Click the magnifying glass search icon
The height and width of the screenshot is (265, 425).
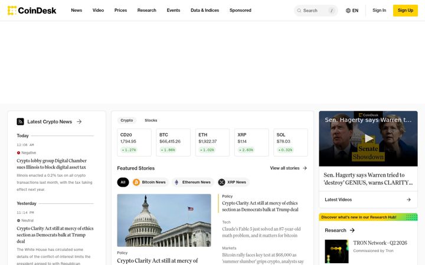[299, 11]
